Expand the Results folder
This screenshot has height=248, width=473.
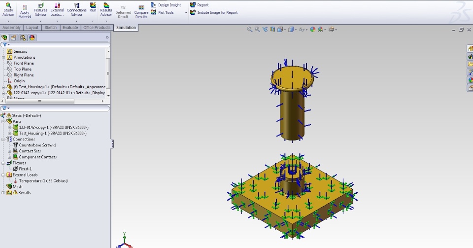[x=3, y=192]
